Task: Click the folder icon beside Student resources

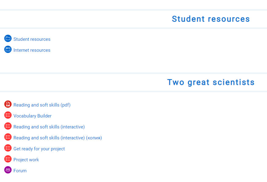Action: click(x=8, y=39)
